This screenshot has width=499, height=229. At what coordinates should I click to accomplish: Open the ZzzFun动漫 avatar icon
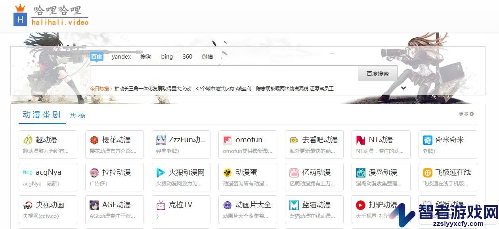click(161, 140)
